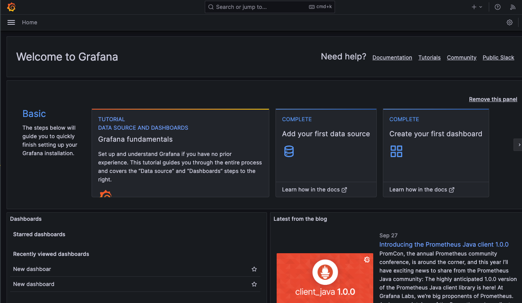
Task: Click the 'Recently viewed dashboards' heading
Action: (51, 254)
